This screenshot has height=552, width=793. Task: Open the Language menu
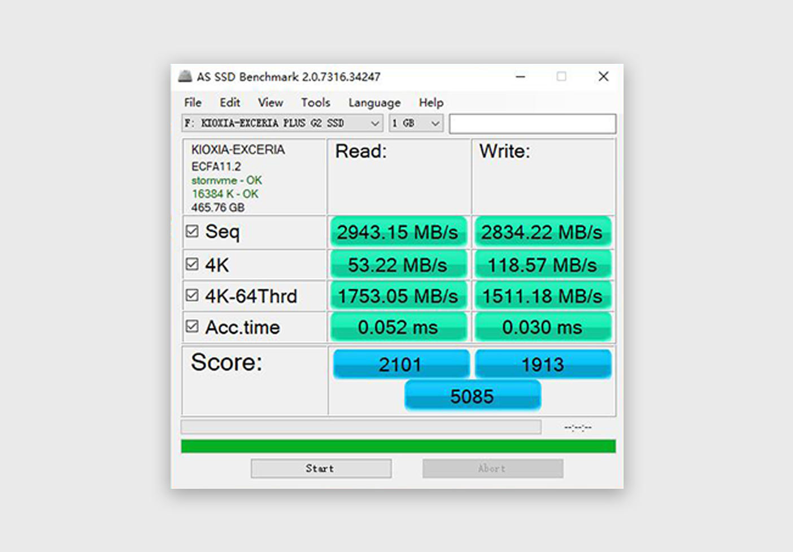374,102
